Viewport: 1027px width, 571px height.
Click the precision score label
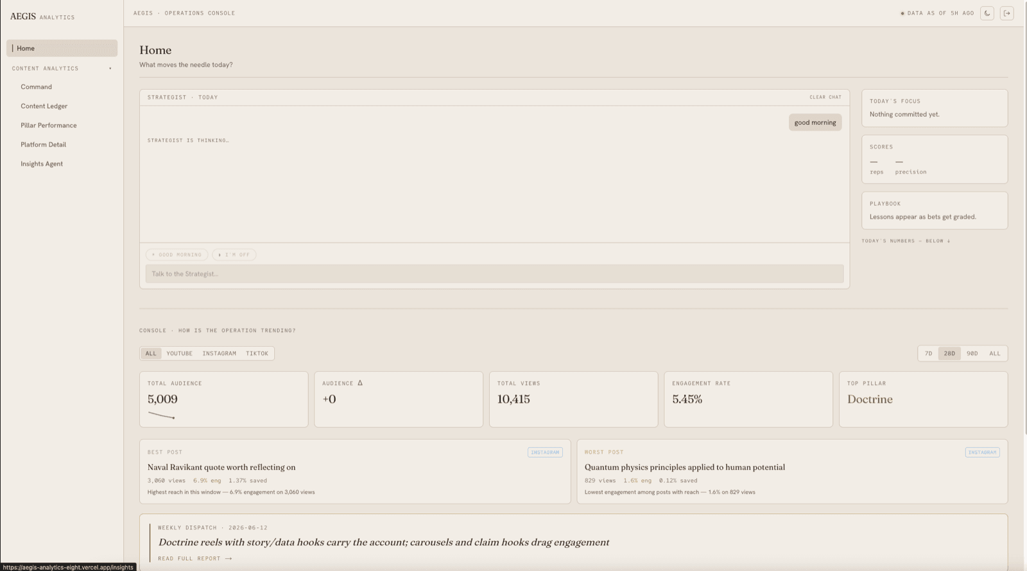(911, 172)
